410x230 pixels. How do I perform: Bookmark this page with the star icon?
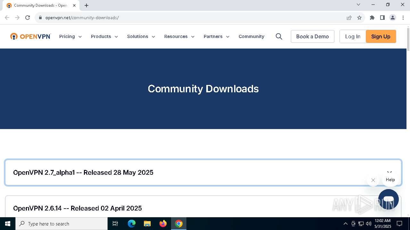359,18
